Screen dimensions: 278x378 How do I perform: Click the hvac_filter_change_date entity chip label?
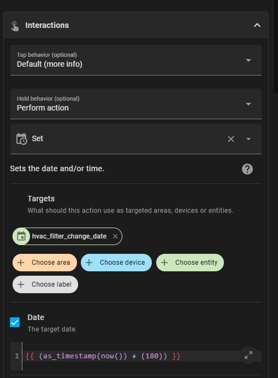tap(69, 236)
